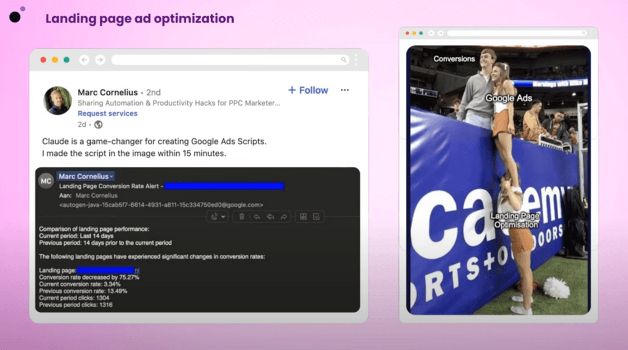The width and height of the screenshot is (628, 350).
Task: Open the cheerleader meme image
Action: (498, 180)
